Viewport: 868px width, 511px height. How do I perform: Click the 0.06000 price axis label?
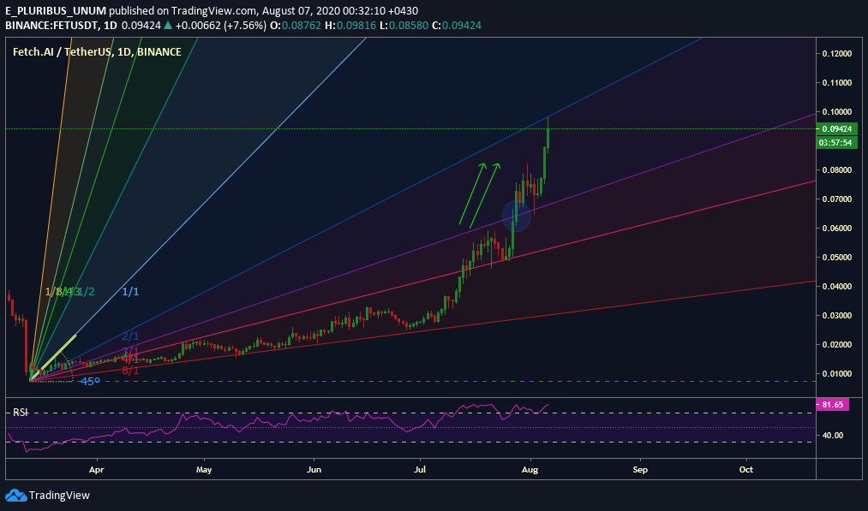pos(837,229)
